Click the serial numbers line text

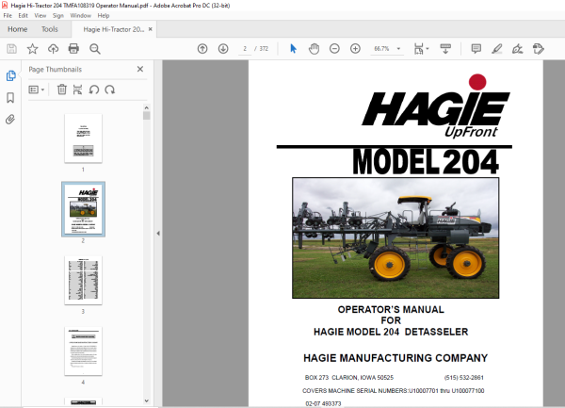(x=393, y=391)
